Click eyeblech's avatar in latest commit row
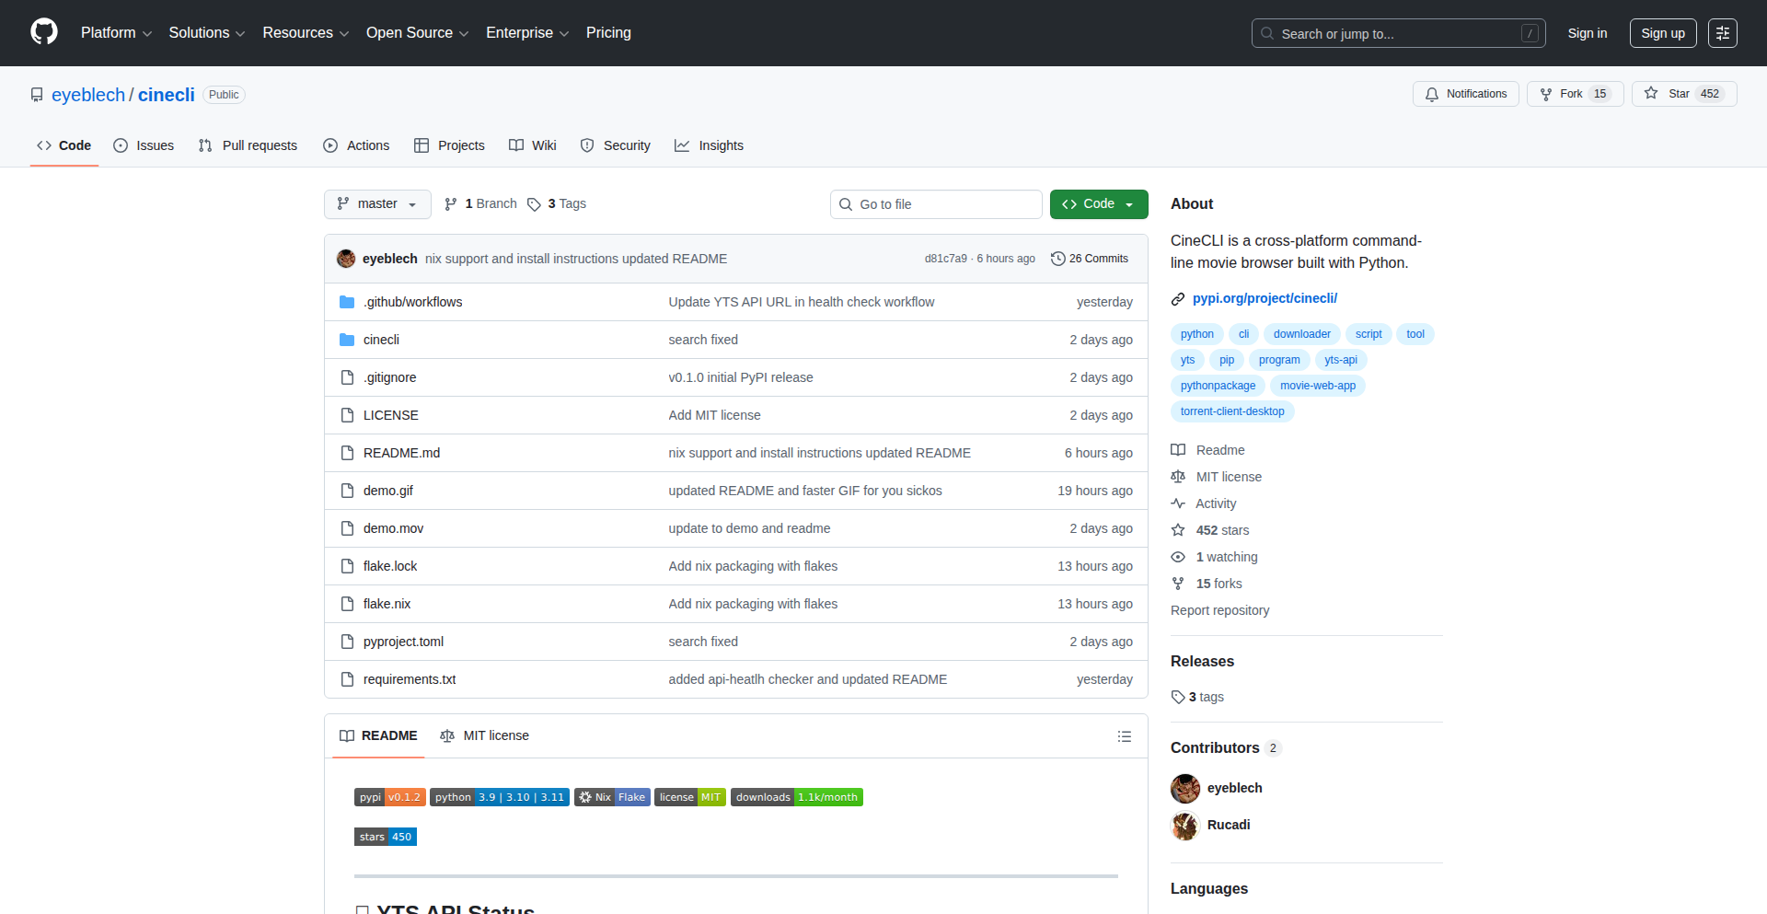 click(x=346, y=259)
